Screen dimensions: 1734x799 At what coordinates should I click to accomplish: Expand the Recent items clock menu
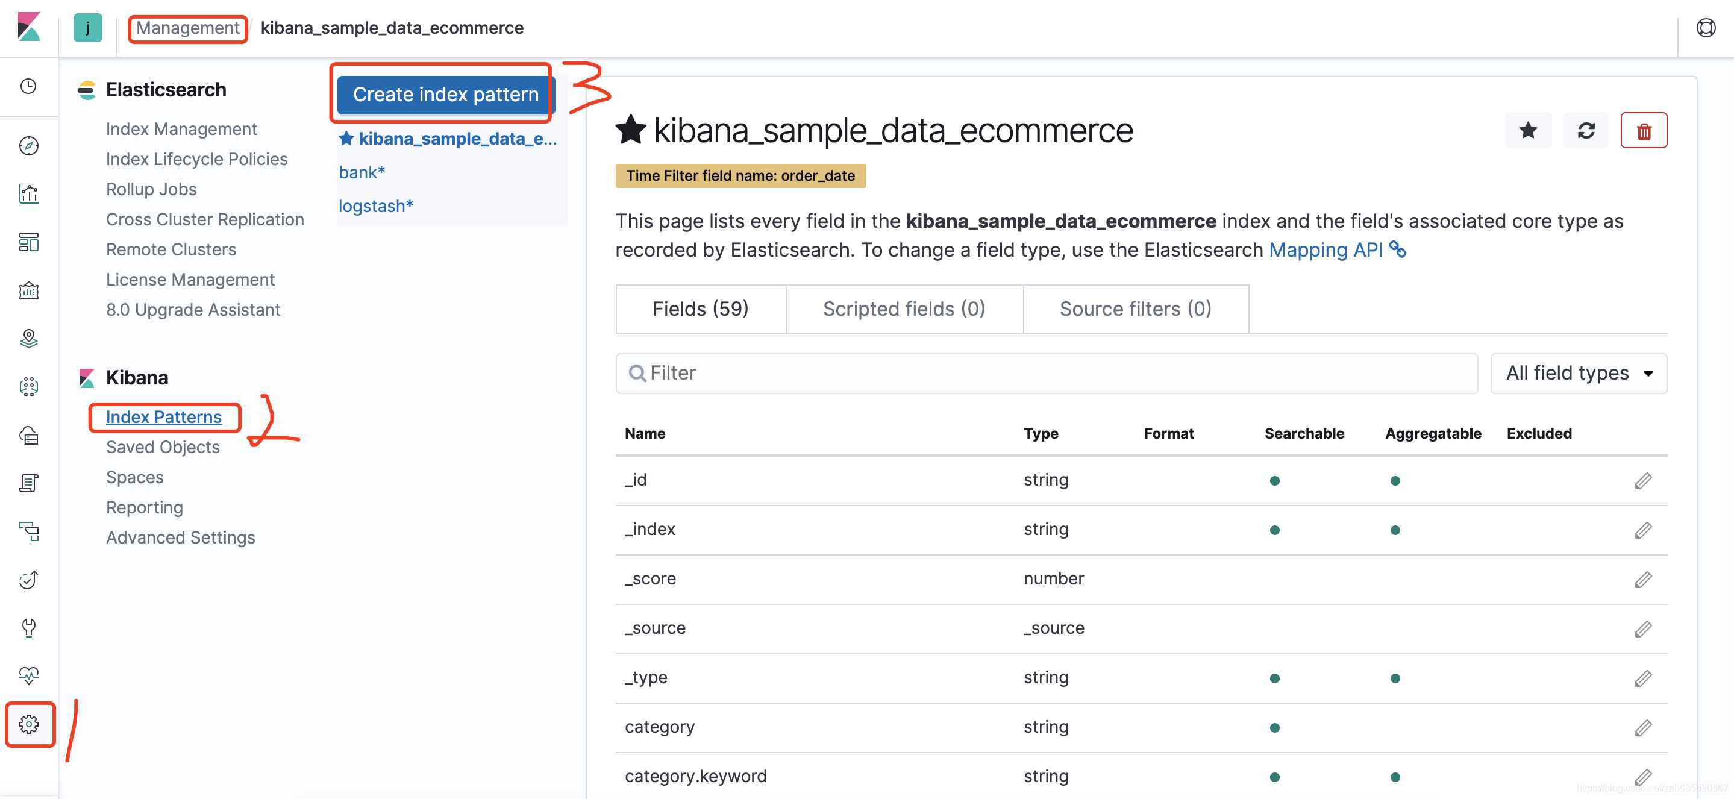(28, 86)
